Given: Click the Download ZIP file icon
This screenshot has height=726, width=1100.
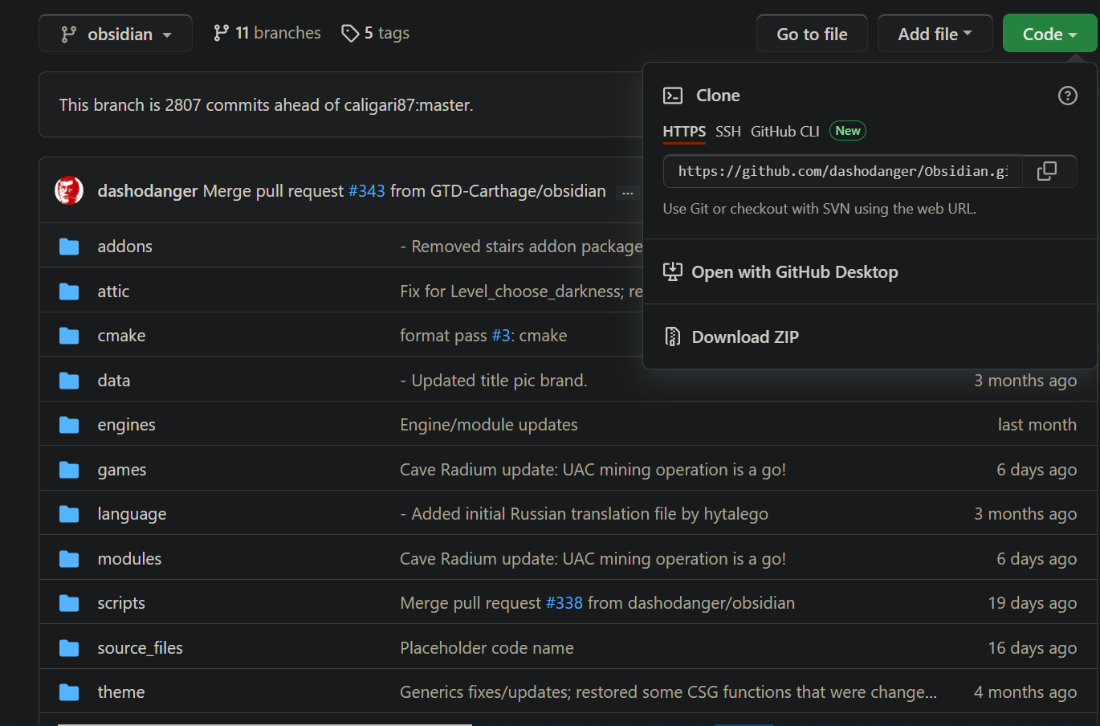Looking at the screenshot, I should click(672, 336).
